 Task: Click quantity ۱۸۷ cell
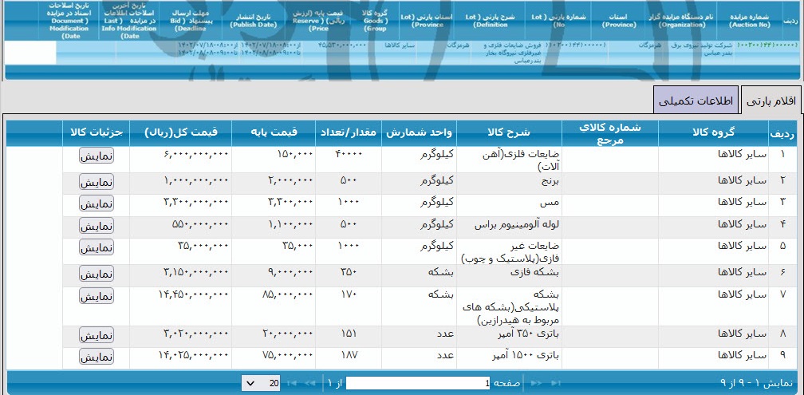click(x=348, y=357)
